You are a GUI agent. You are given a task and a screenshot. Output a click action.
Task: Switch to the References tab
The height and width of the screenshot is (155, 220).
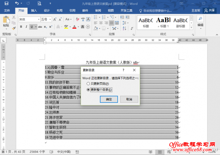tap(72, 11)
